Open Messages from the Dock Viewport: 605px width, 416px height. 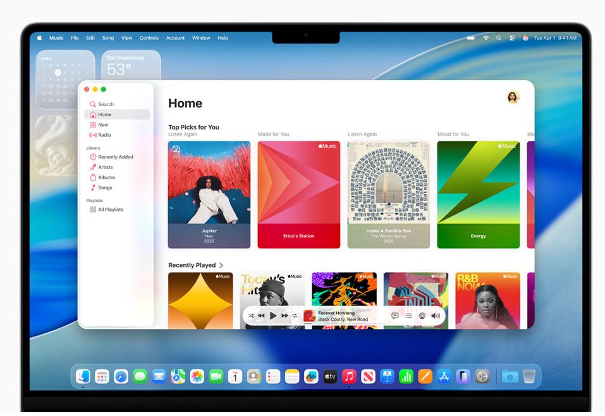coord(140,376)
